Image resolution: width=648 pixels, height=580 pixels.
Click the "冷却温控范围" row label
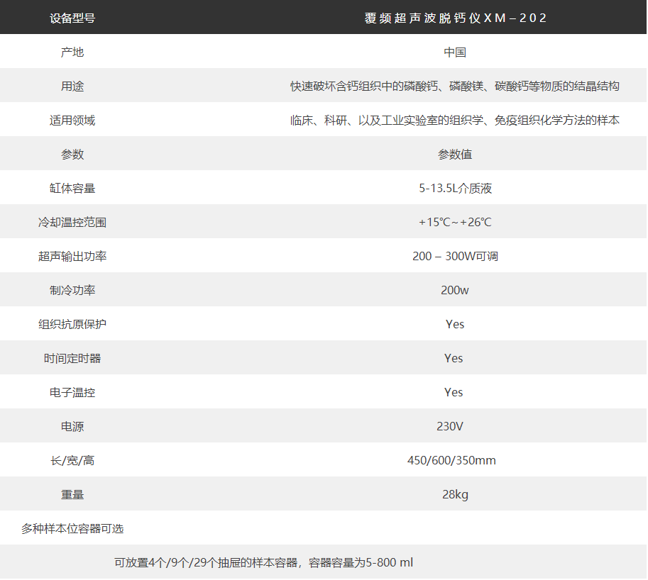pos(72,223)
